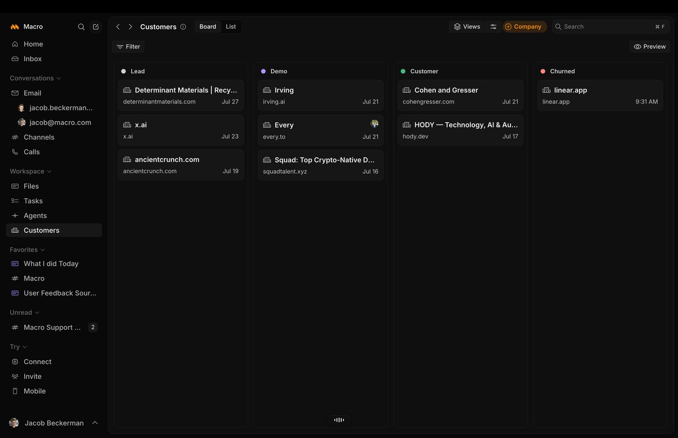Screen dimensions: 678x438
Task: Click the building icon on Irving card
Action: [x=267, y=90]
